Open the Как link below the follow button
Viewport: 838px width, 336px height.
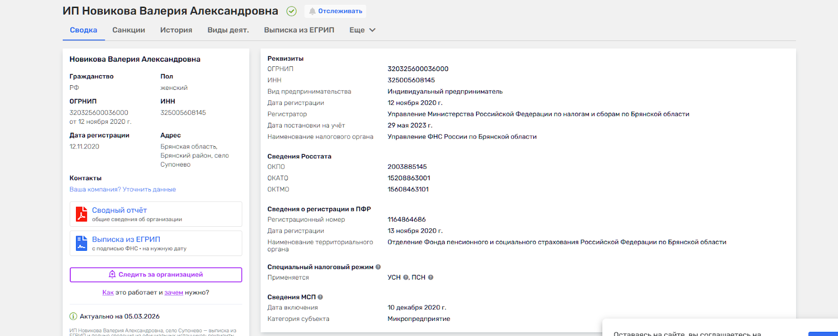(x=108, y=293)
